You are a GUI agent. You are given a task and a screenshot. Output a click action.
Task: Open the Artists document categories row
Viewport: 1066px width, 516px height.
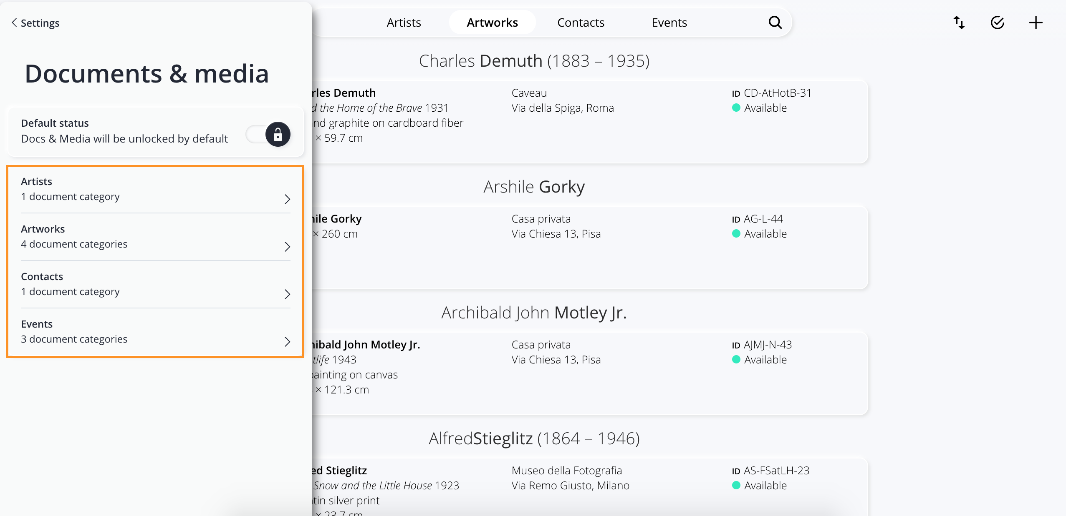[x=155, y=190]
